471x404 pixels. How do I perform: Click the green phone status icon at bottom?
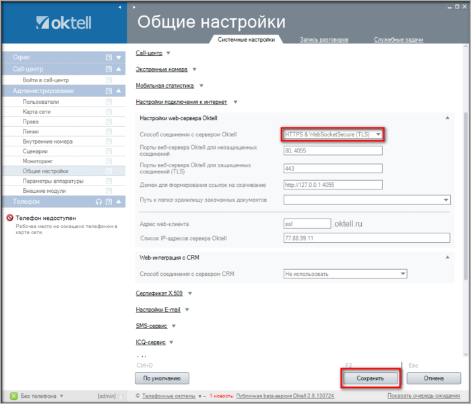tap(14, 396)
